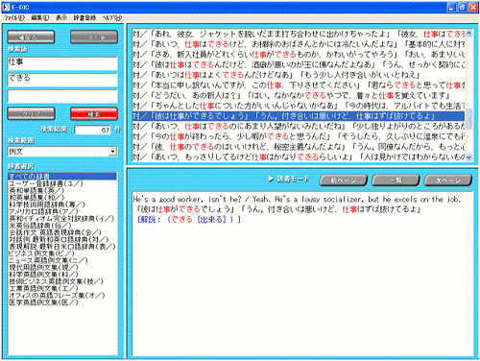This screenshot has width=480, height=361.
Task: Click the first search field containing 仕事
Action: pos(62,63)
